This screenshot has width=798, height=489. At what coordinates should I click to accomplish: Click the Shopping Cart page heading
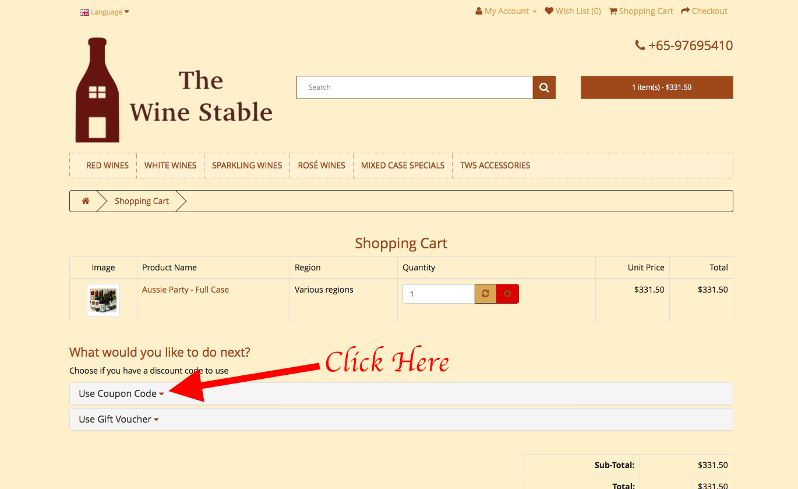[x=401, y=243]
